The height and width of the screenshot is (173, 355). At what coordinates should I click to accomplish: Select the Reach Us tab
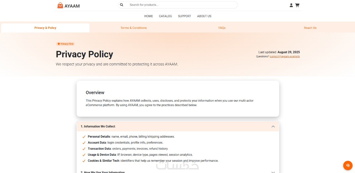(310, 28)
